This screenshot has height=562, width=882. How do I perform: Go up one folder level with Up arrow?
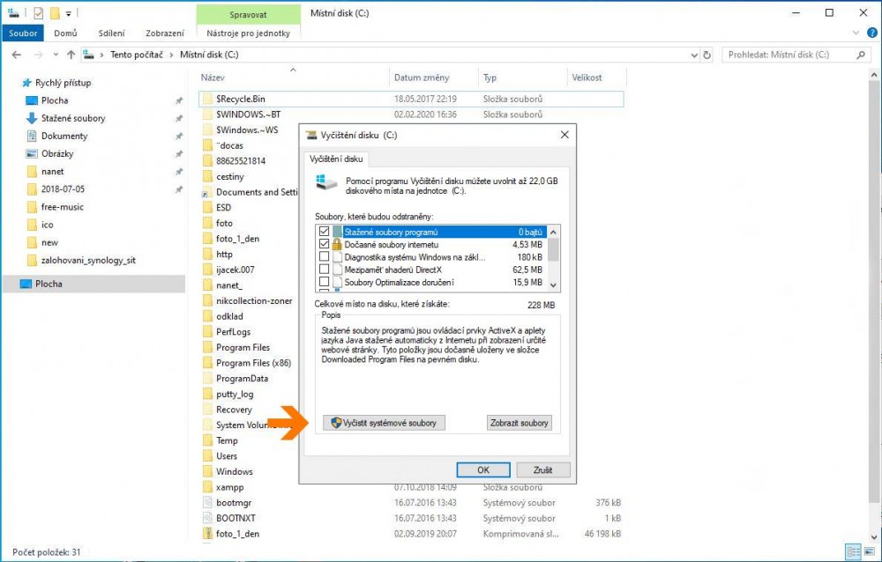point(71,55)
